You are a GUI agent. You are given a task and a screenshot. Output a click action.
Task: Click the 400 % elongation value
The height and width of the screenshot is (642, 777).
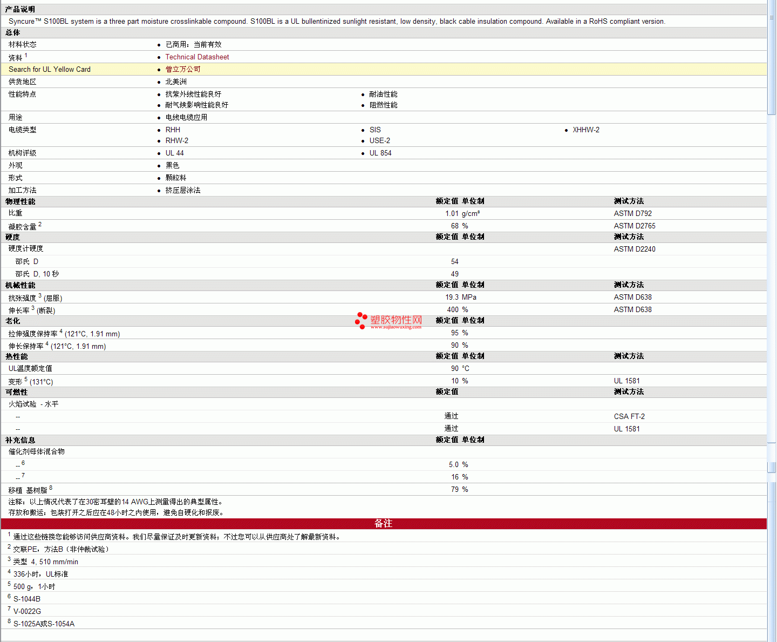pos(458,309)
